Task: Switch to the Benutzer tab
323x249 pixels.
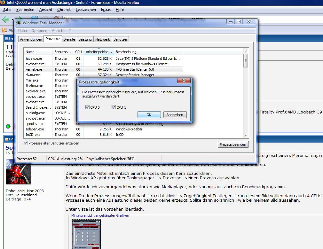Action: [120, 39]
